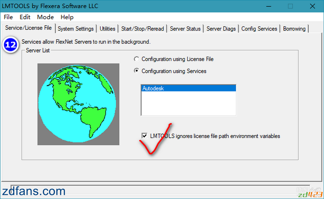The height and width of the screenshot is (199, 324).
Task: Switch to the Service/License File tab
Action: click(x=28, y=28)
